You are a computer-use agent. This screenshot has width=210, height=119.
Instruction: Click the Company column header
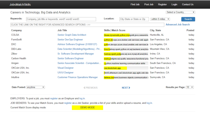point(16,30)
